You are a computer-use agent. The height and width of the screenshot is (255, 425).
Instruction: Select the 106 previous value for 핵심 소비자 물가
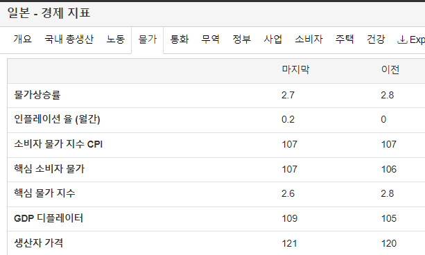(389, 169)
